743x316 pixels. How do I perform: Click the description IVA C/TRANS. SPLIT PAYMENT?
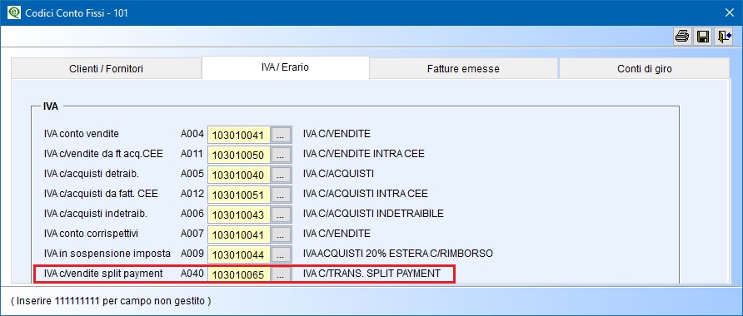pos(372,274)
